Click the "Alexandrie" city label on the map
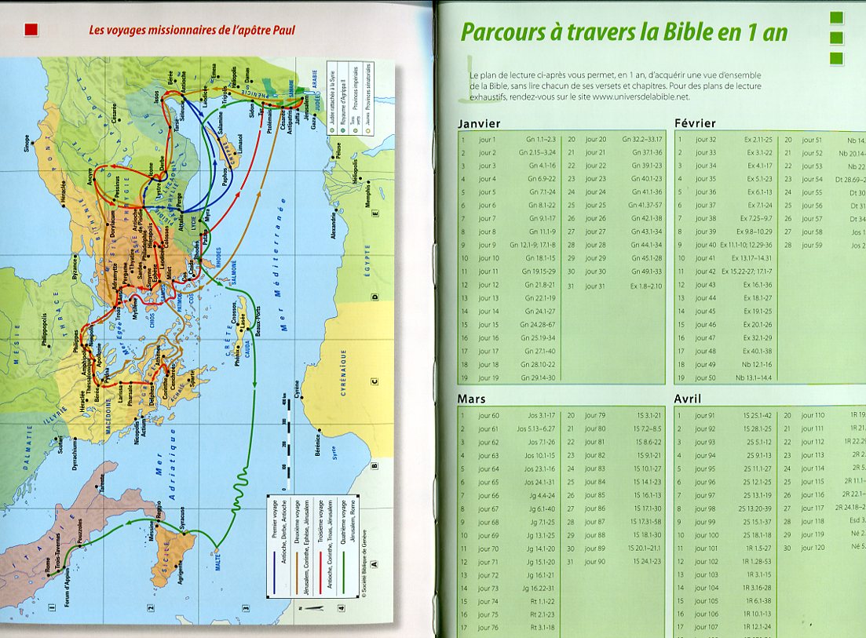This screenshot has width=866, height=638. (334, 226)
